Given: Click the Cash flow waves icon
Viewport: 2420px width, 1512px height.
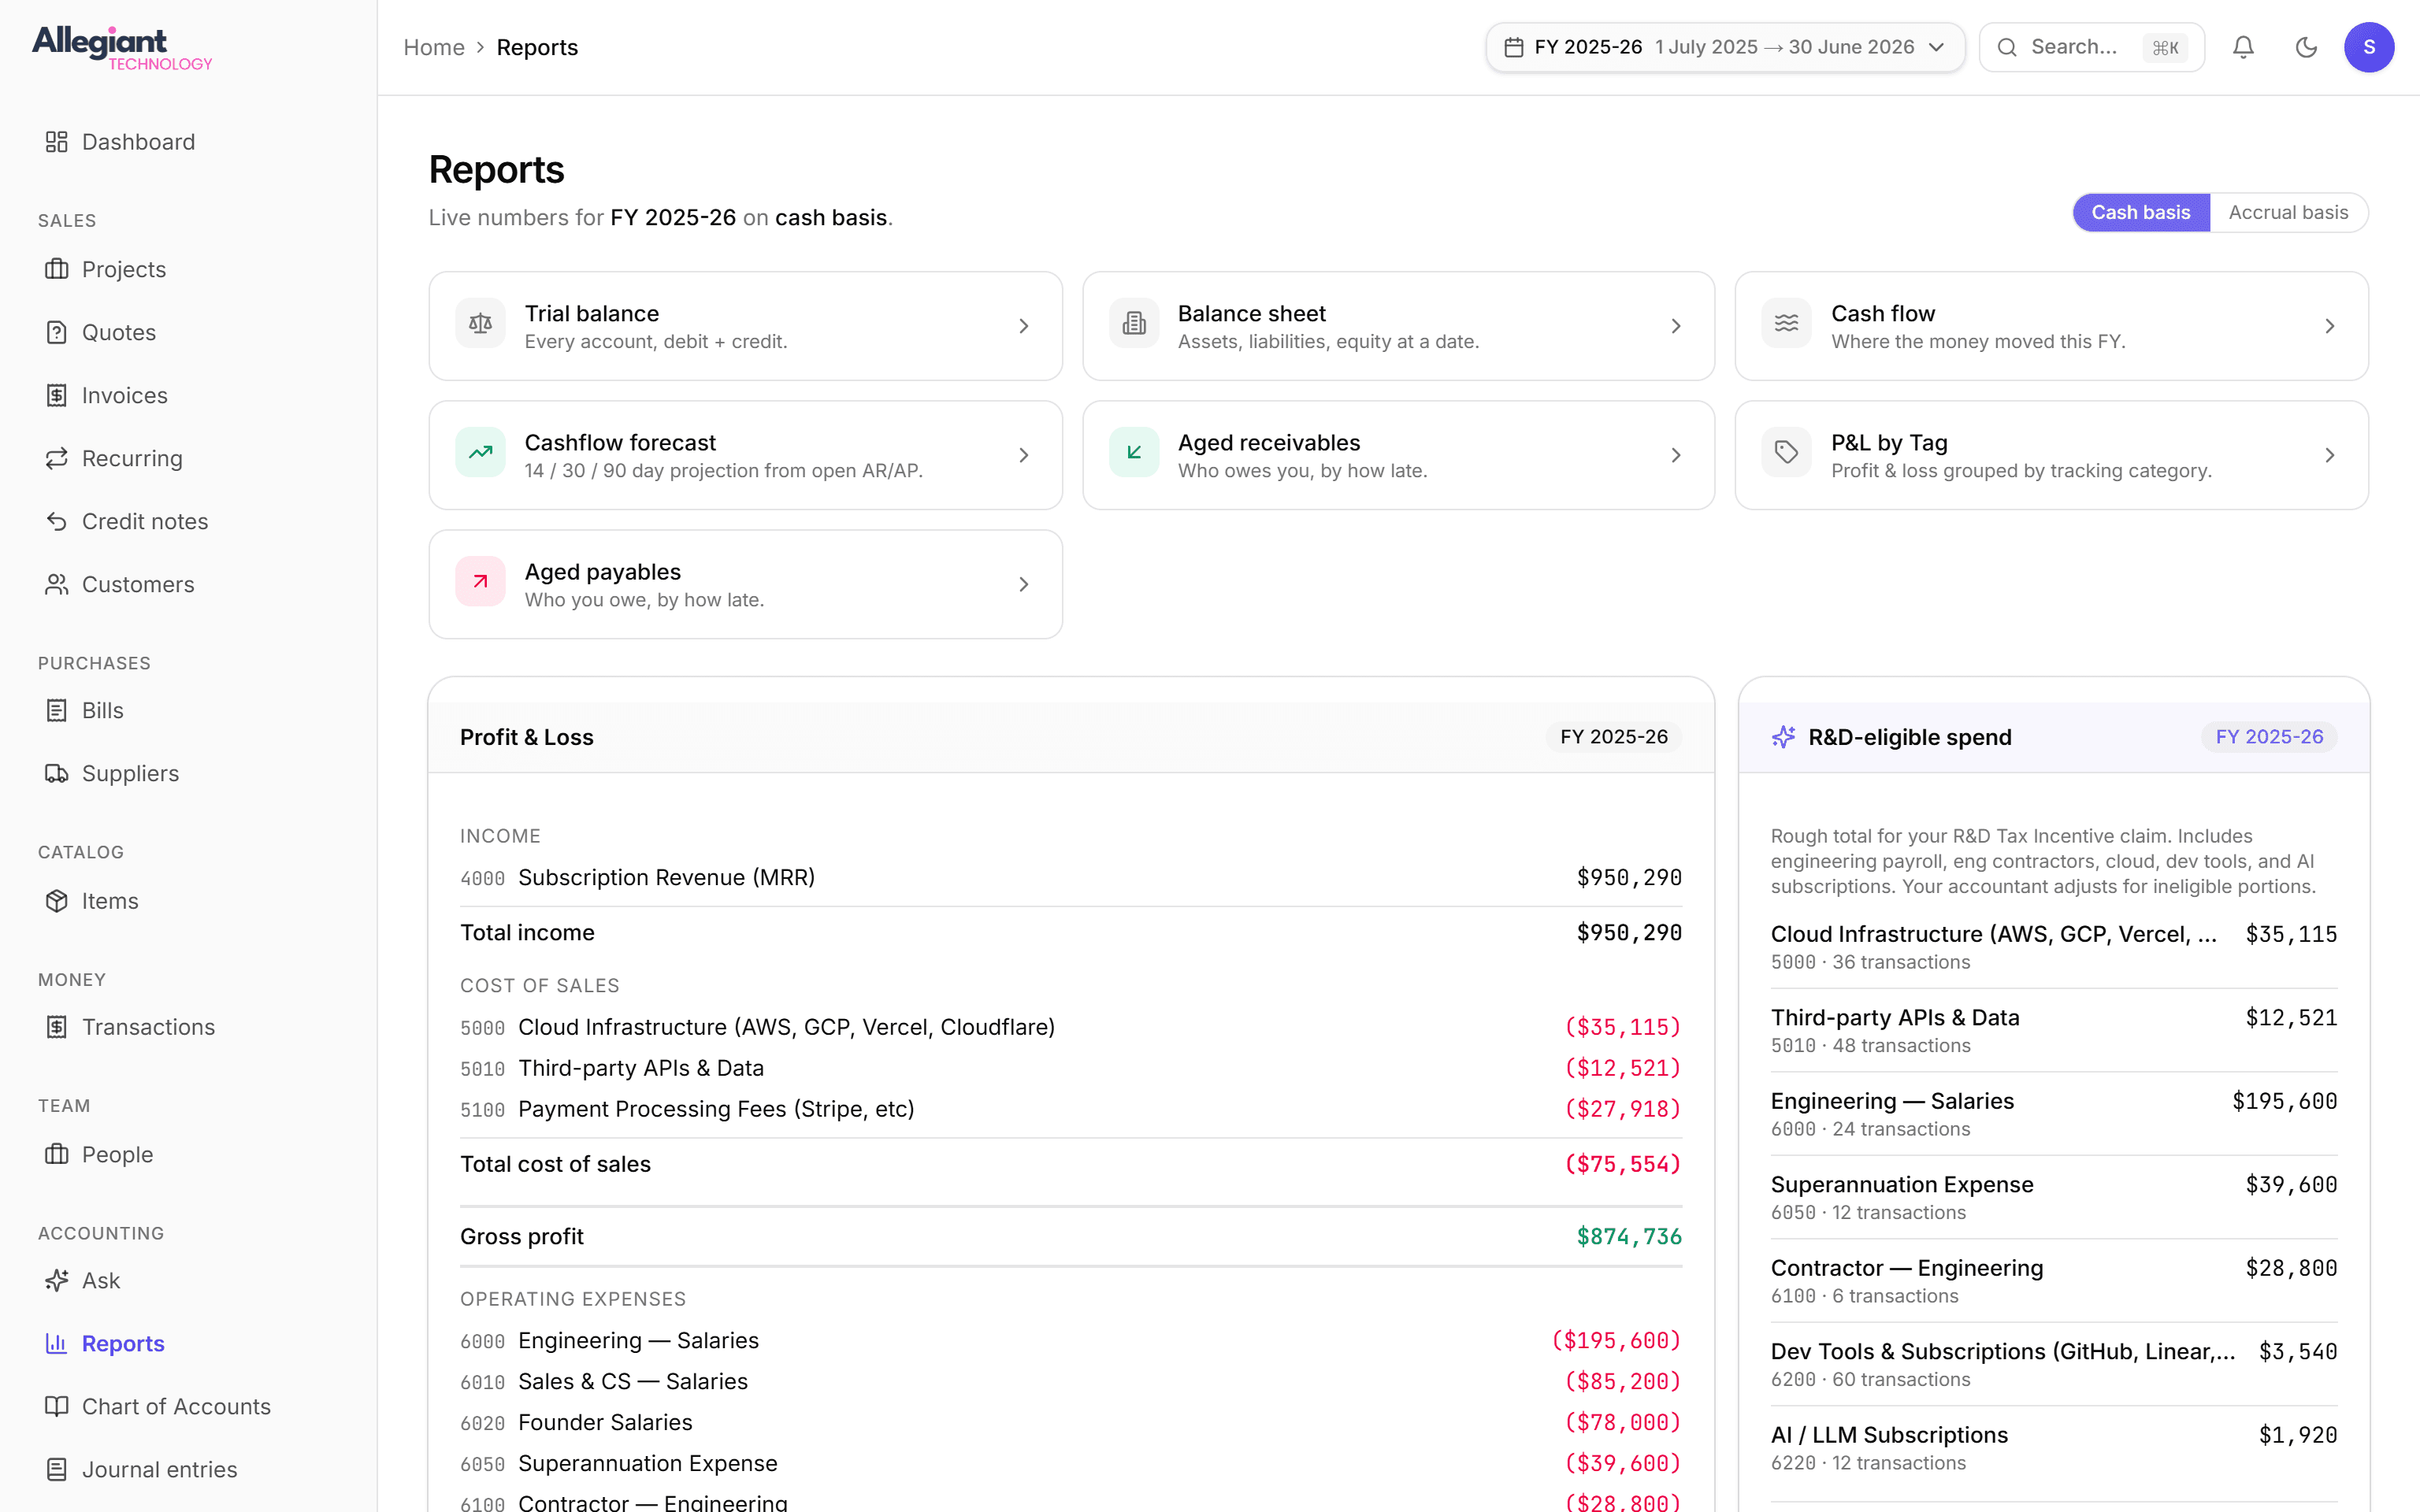Looking at the screenshot, I should click(1786, 323).
